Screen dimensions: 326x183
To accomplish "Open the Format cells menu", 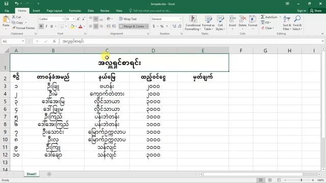I will tap(253, 22).
